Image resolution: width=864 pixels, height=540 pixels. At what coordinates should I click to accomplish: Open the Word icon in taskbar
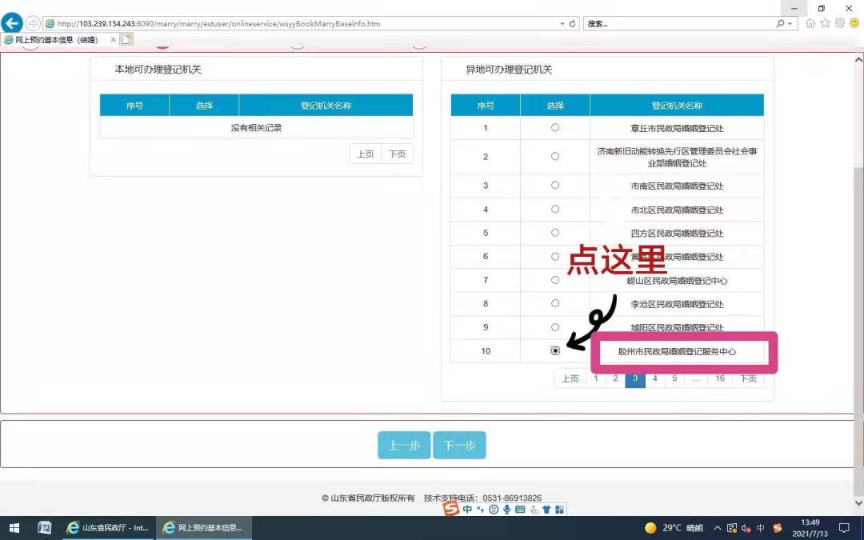tap(45, 528)
